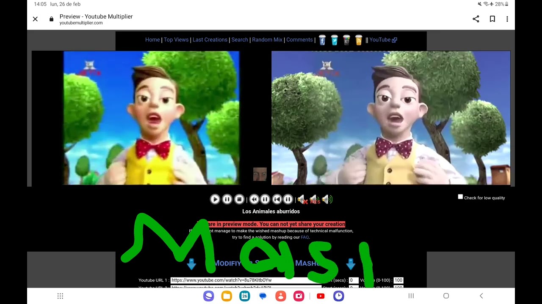The image size is (542, 304).
Task: Share via Facebook cup icon
Action: pyautogui.click(x=322, y=40)
